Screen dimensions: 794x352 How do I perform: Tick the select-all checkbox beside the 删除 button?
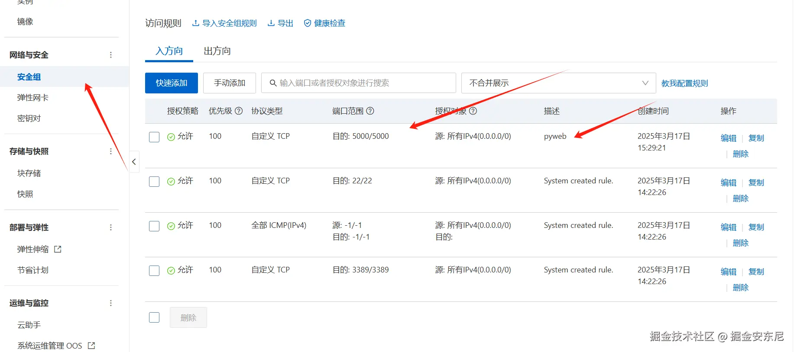[154, 317]
